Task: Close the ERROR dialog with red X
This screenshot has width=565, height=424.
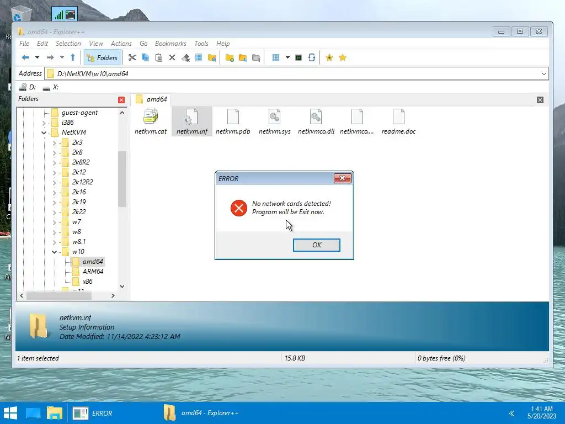Action: [x=342, y=178]
